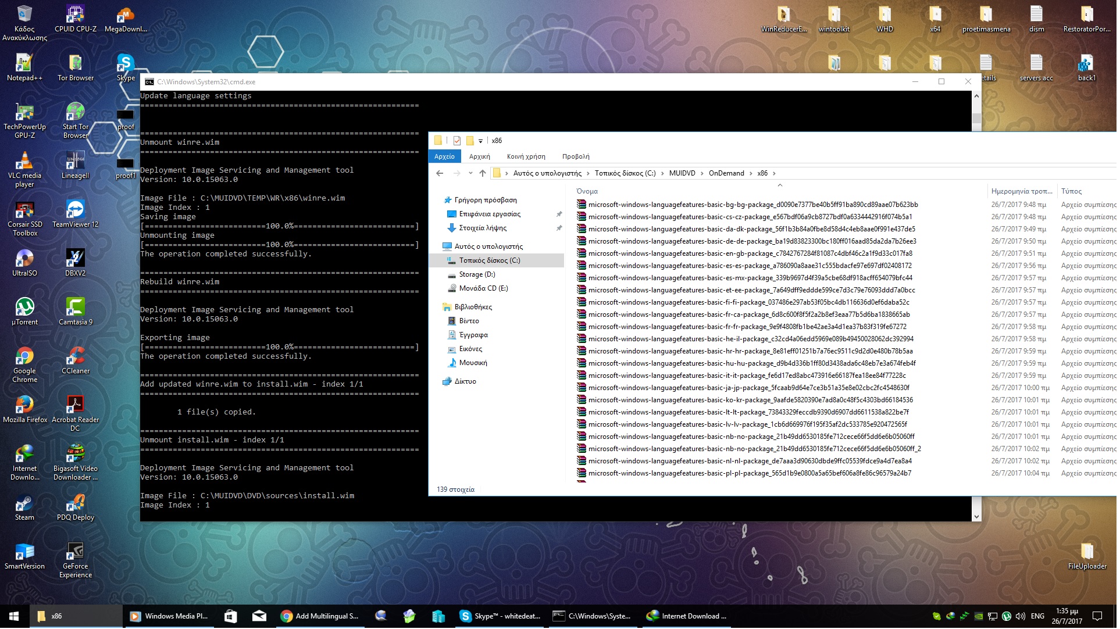
Task: Select Μονάδα CD (E:) in navigation pane
Action: tap(485, 289)
